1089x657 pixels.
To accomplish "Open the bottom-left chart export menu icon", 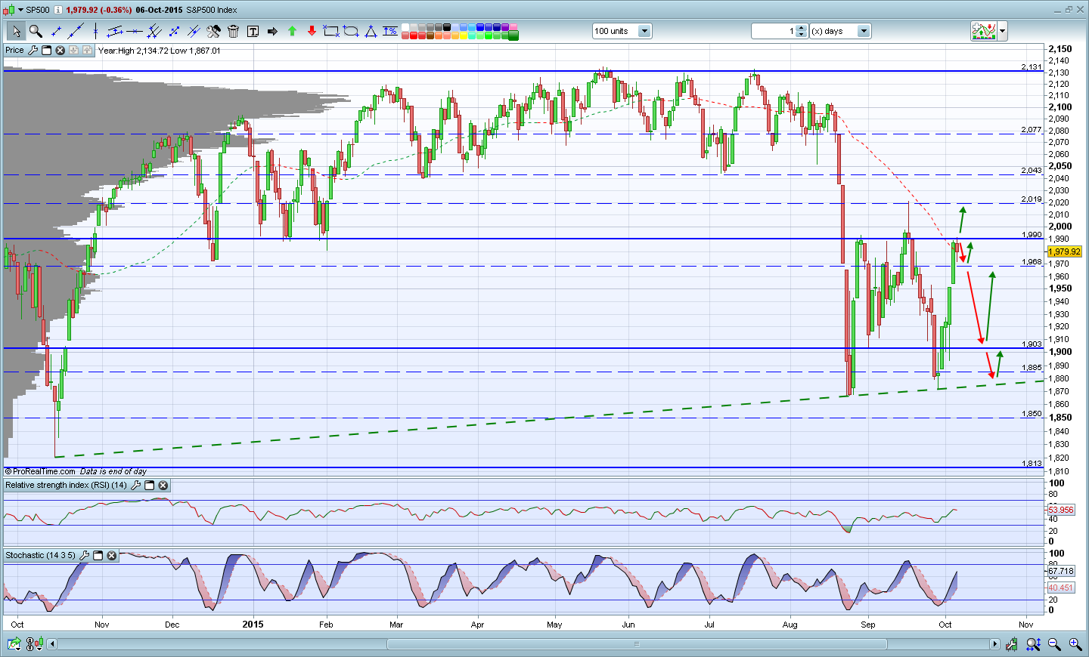I will click(x=14, y=644).
